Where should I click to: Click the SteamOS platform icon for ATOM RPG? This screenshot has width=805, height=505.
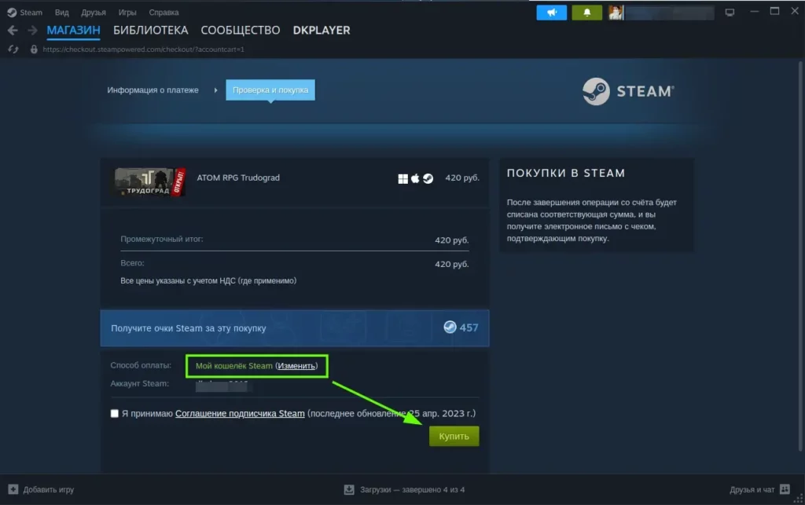(x=428, y=178)
